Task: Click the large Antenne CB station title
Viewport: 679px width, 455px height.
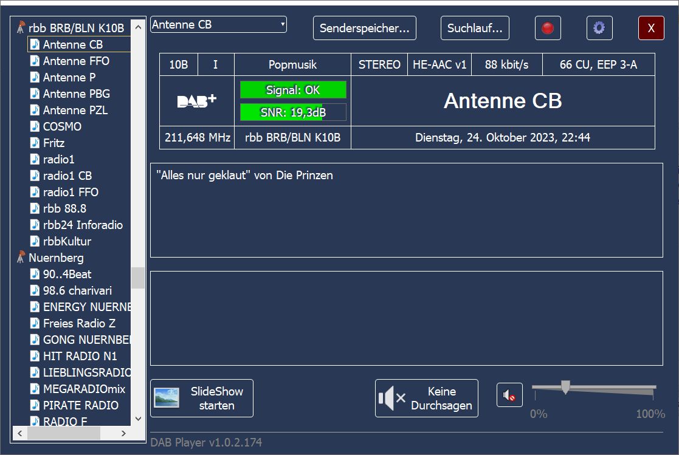Action: [x=503, y=101]
